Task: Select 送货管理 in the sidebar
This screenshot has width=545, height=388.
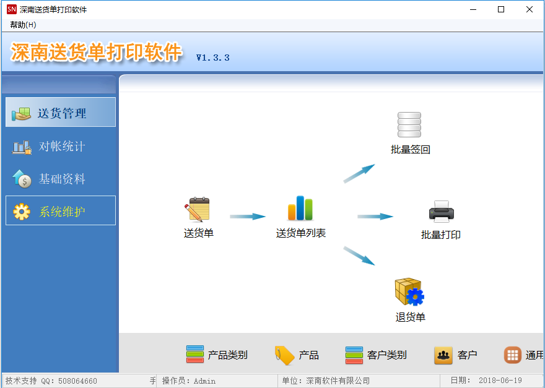Action: 61,112
